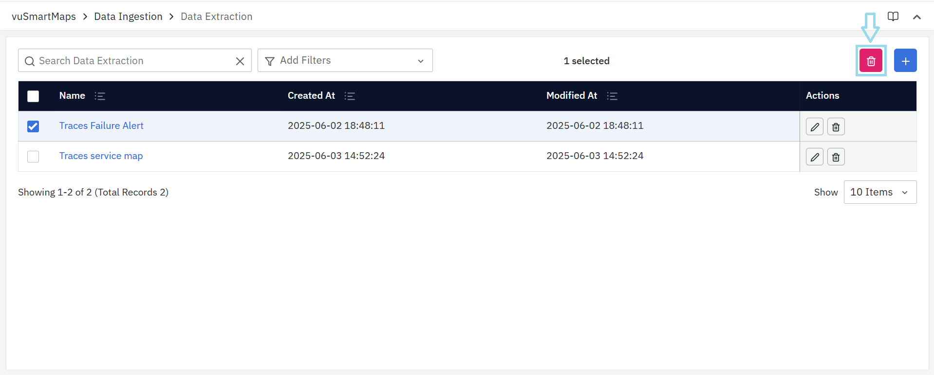Go to vuSmartMaps breadcrumb
Image resolution: width=934 pixels, height=375 pixels.
44,17
